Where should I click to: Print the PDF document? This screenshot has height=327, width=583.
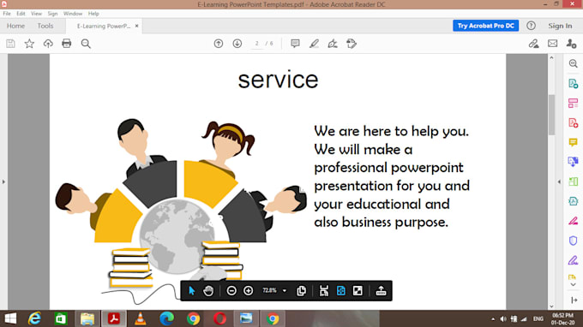67,44
